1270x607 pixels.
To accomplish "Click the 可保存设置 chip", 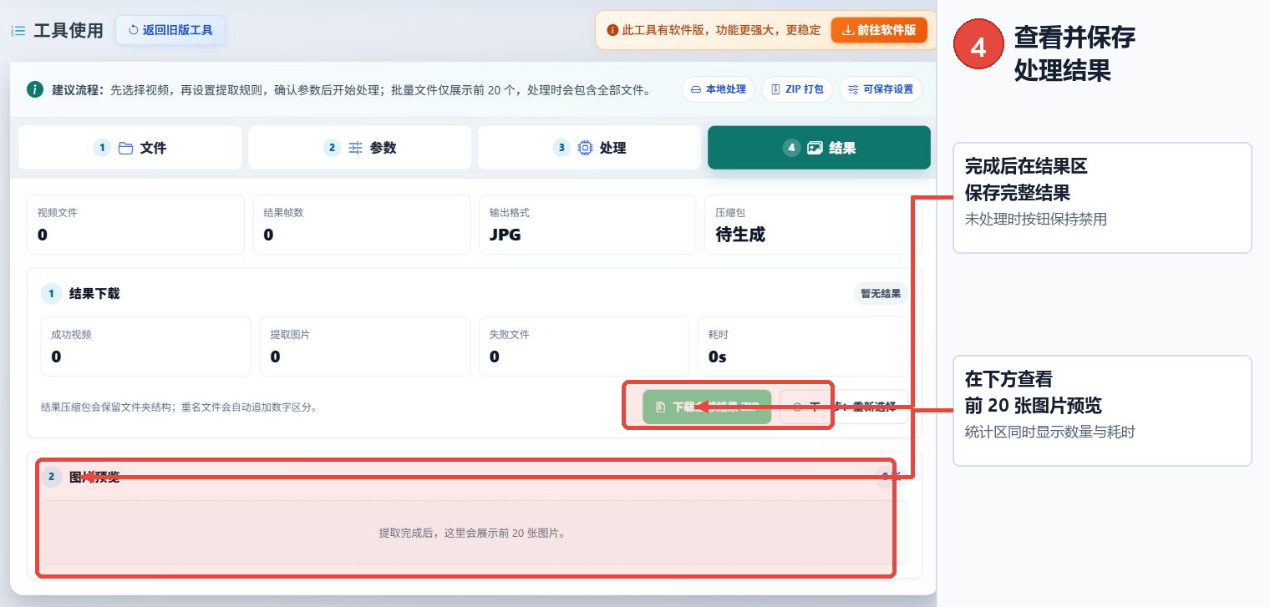I will [881, 89].
